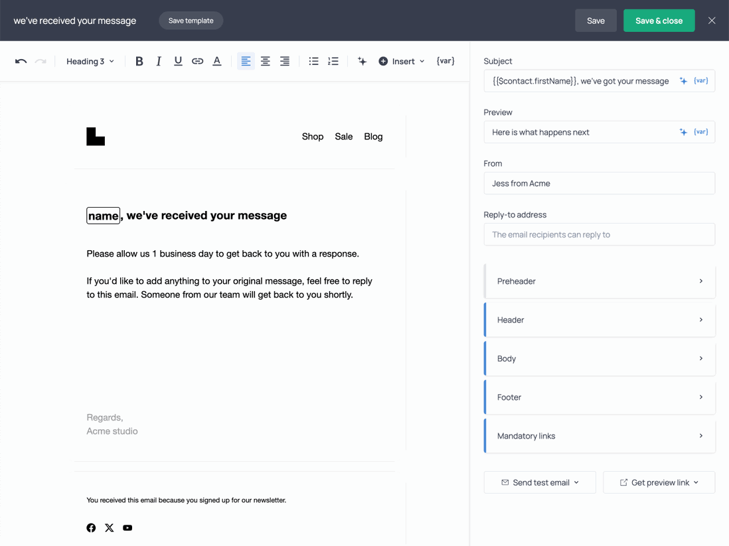Viewport: 729px width, 546px height.
Task: Open the Heading 3 style dropdown
Action: coord(90,60)
